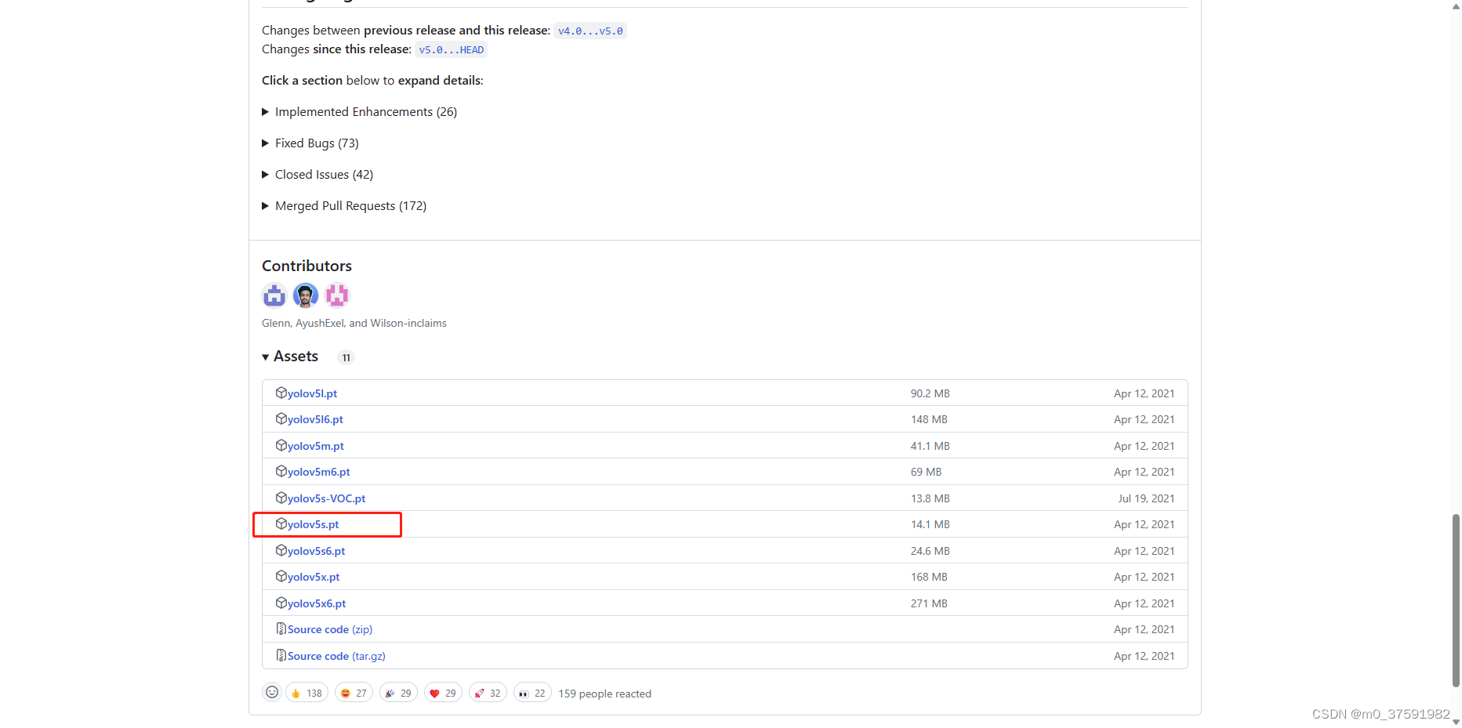Open the add reaction smiley picker
The height and width of the screenshot is (728, 1462).
(272, 692)
